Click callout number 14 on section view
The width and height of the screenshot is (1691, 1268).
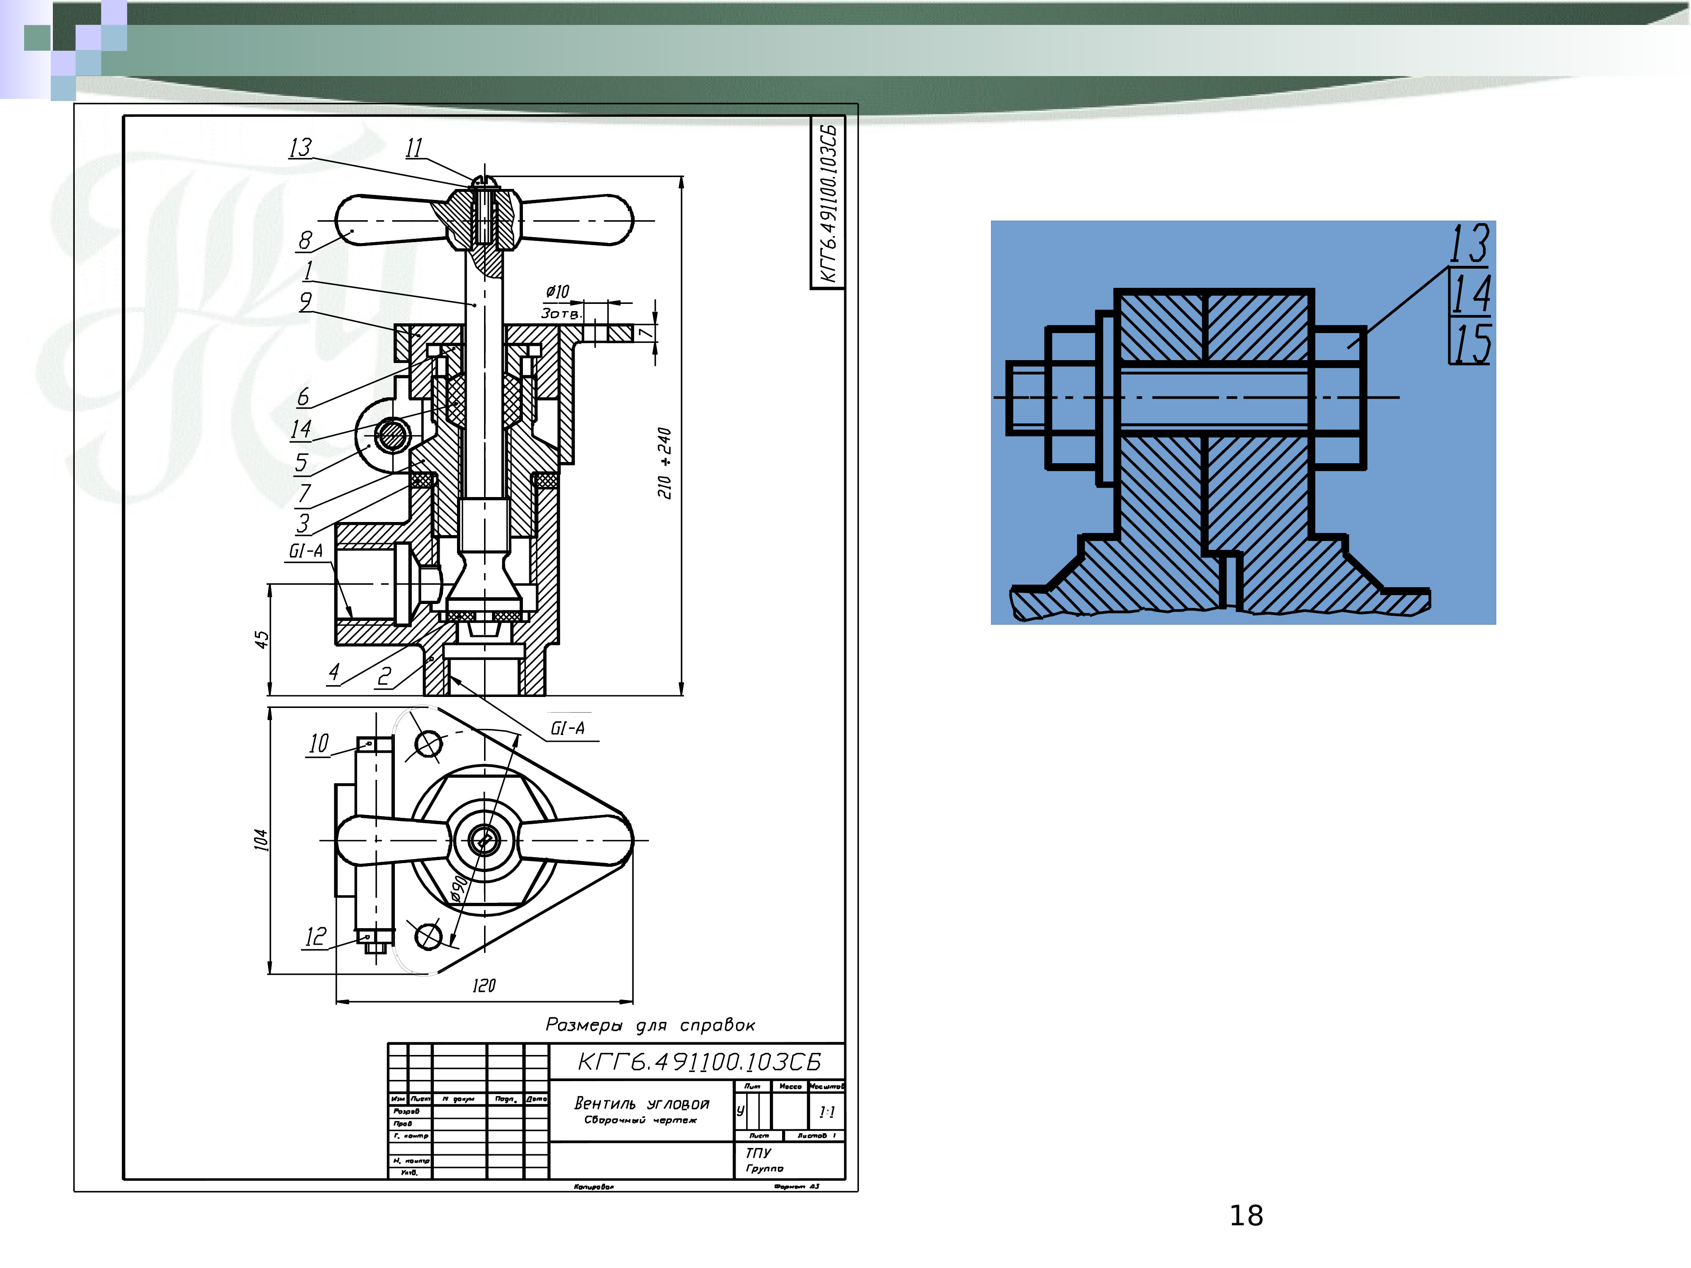(301, 429)
